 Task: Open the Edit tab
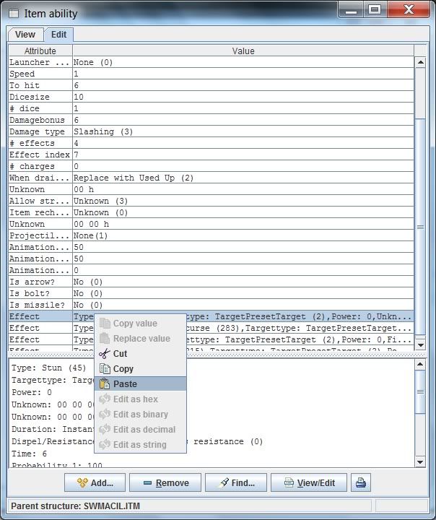tap(58, 35)
